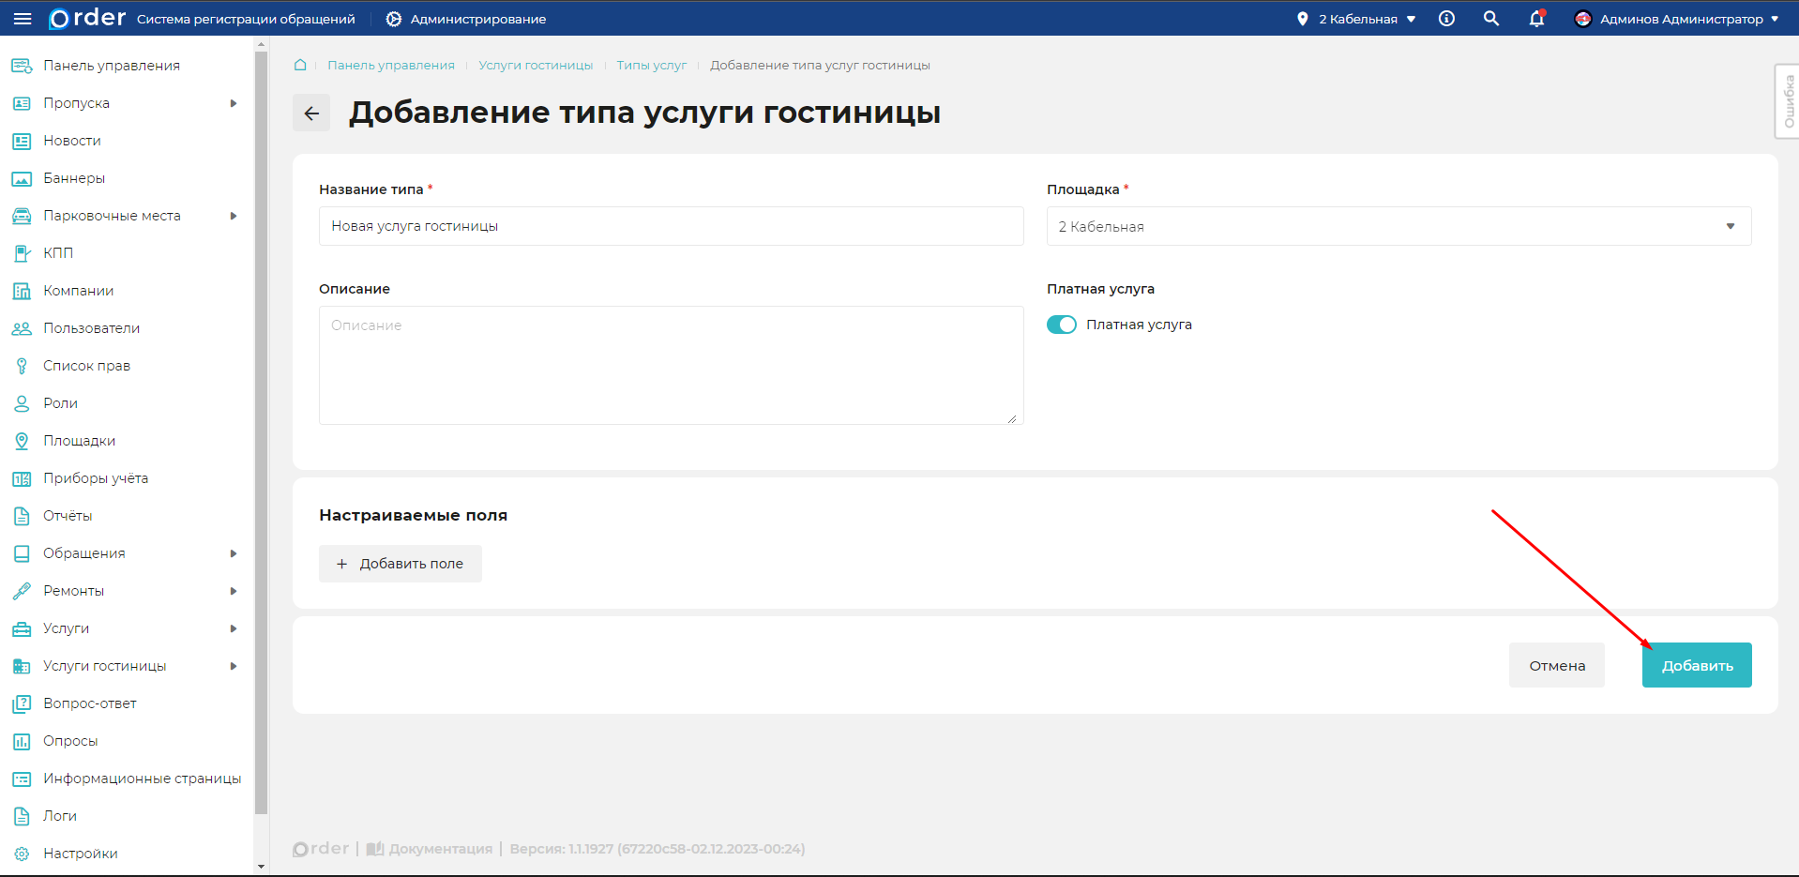Screen dimensions: 1799x877
Task: Open the info icon in the header
Action: point(1446,18)
